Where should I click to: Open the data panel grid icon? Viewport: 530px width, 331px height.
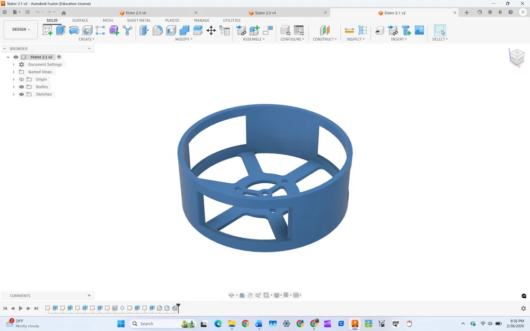pyautogui.click(x=5, y=12)
